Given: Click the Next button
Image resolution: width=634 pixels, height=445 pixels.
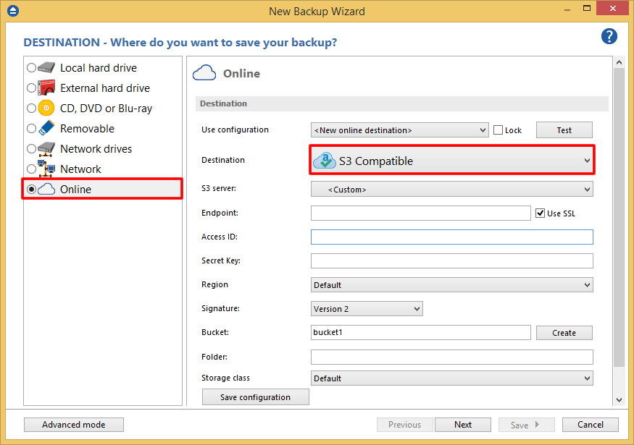Looking at the screenshot, I should pyautogui.click(x=462, y=425).
